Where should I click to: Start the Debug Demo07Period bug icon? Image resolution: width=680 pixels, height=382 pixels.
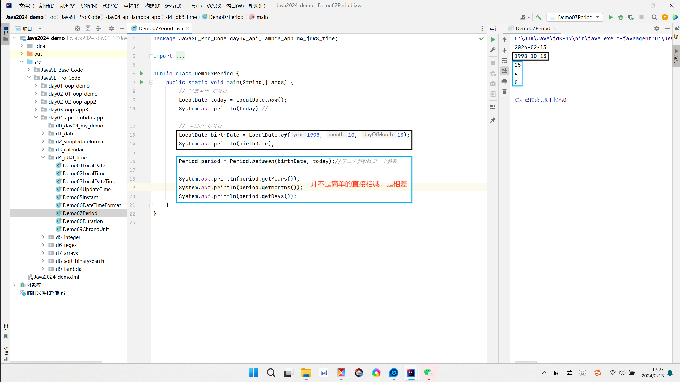coord(621,17)
